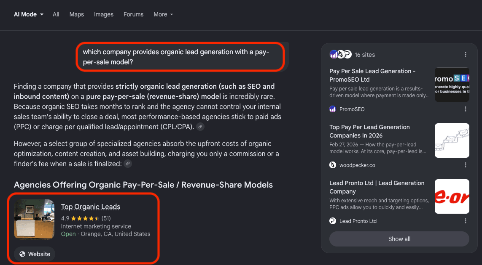Click the '16 sites' source favicons cluster
482x265 pixels.
coord(340,55)
